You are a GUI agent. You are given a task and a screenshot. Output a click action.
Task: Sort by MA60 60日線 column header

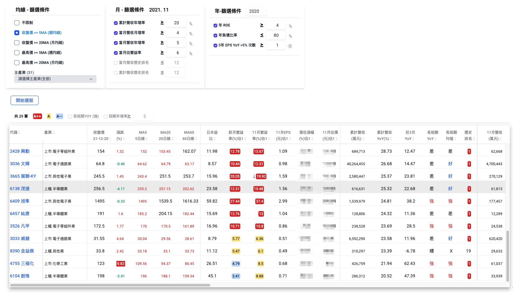click(x=189, y=136)
